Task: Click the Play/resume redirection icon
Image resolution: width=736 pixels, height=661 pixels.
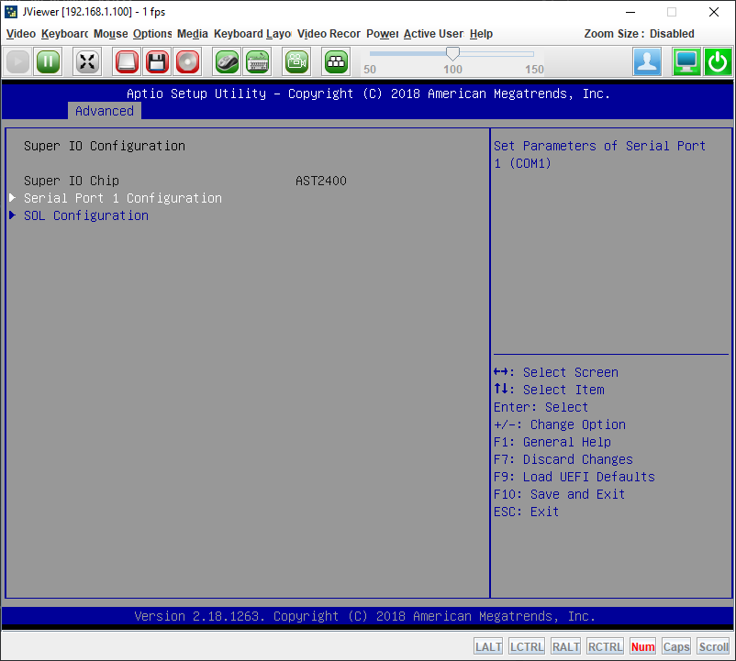Action: (x=17, y=61)
